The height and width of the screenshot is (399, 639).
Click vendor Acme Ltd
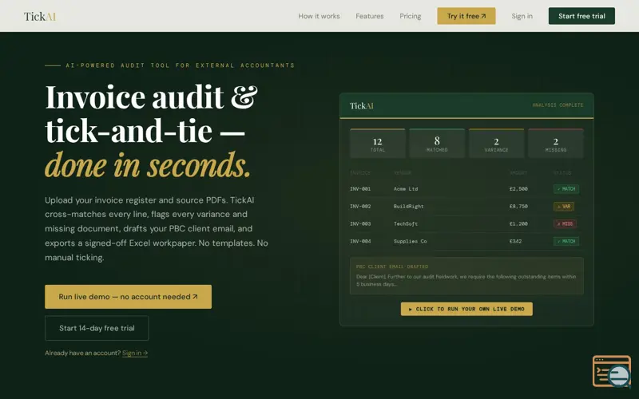[x=406, y=189]
